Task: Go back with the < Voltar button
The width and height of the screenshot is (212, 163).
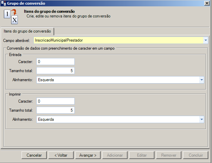Action: click(x=61, y=155)
